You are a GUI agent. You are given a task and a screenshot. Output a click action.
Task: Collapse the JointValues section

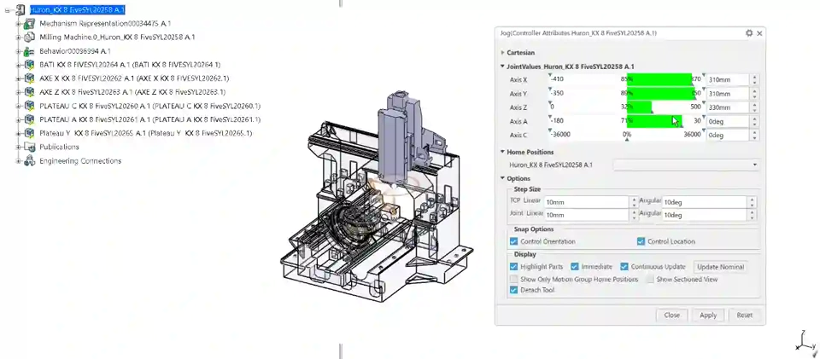tap(502, 67)
